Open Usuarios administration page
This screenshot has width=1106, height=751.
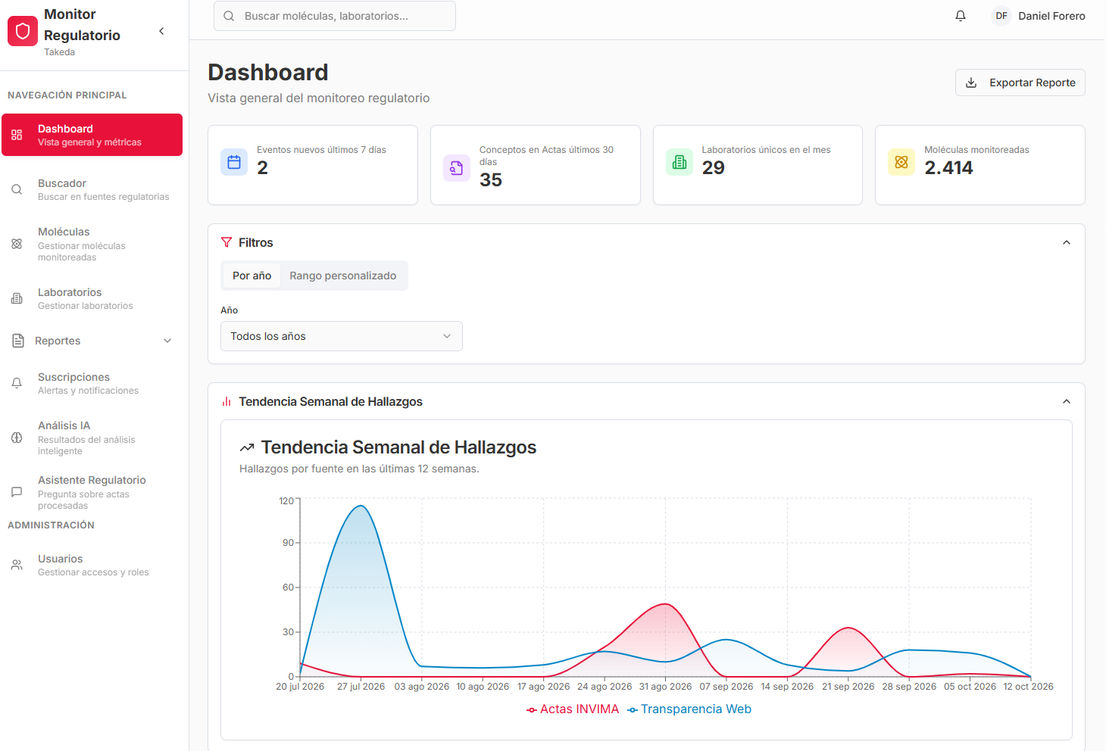[92, 565]
